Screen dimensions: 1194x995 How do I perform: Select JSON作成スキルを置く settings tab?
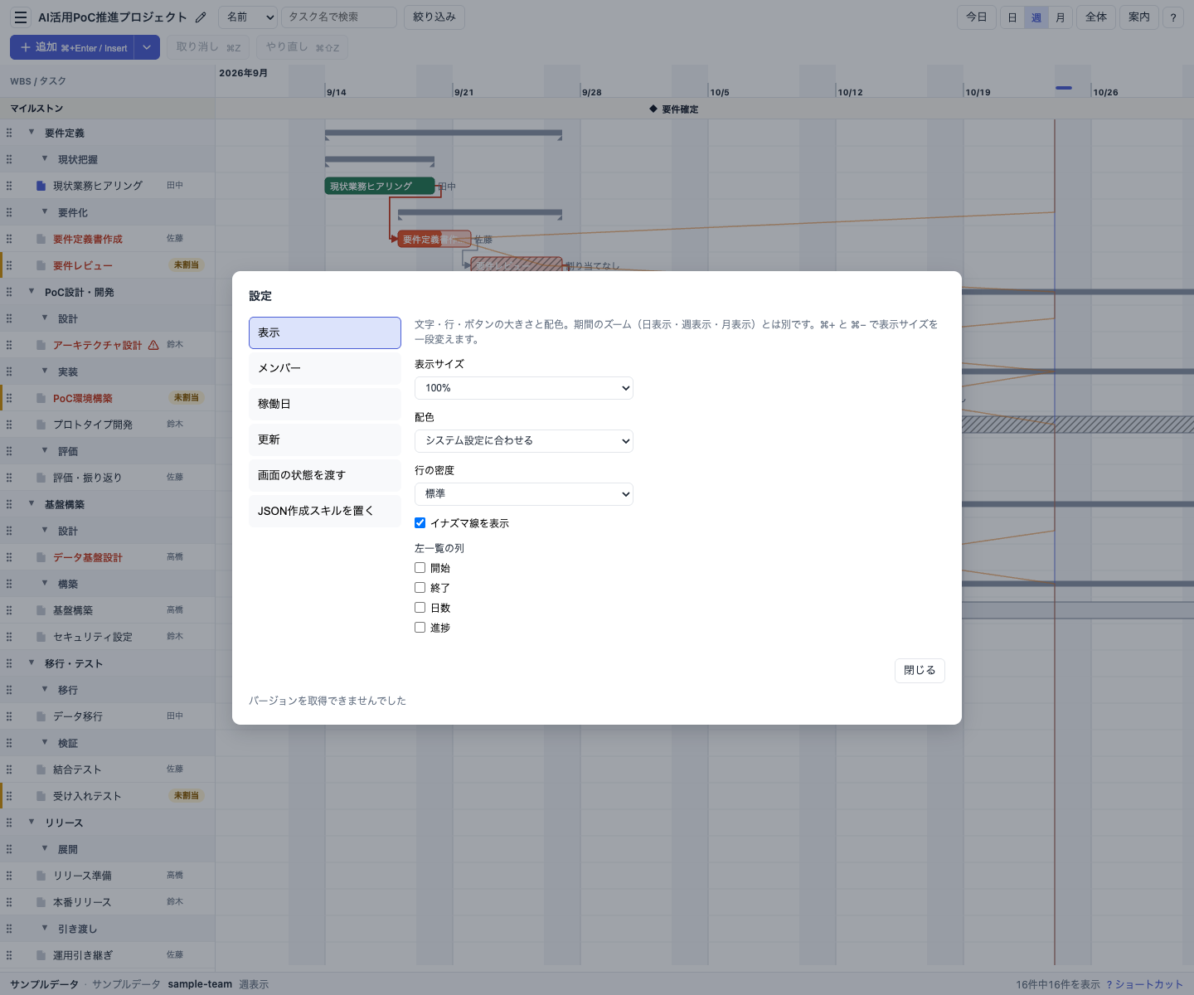[x=325, y=511]
